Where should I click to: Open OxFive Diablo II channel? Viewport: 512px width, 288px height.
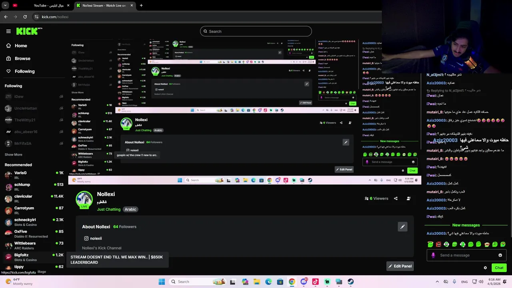(34, 234)
